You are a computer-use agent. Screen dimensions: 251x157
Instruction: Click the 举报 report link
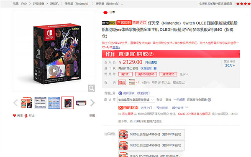pos(92,115)
